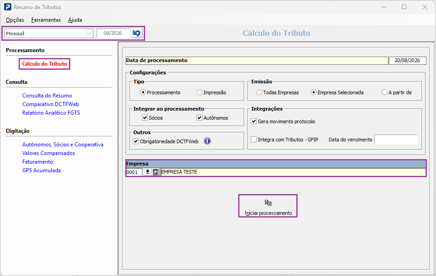Click the company download arrow icon
436x276 pixels.
point(147,172)
